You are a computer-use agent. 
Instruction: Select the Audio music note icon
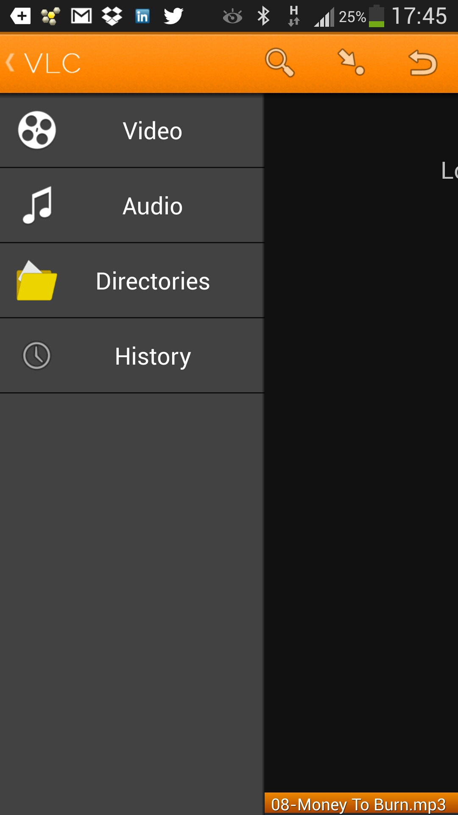[36, 205]
